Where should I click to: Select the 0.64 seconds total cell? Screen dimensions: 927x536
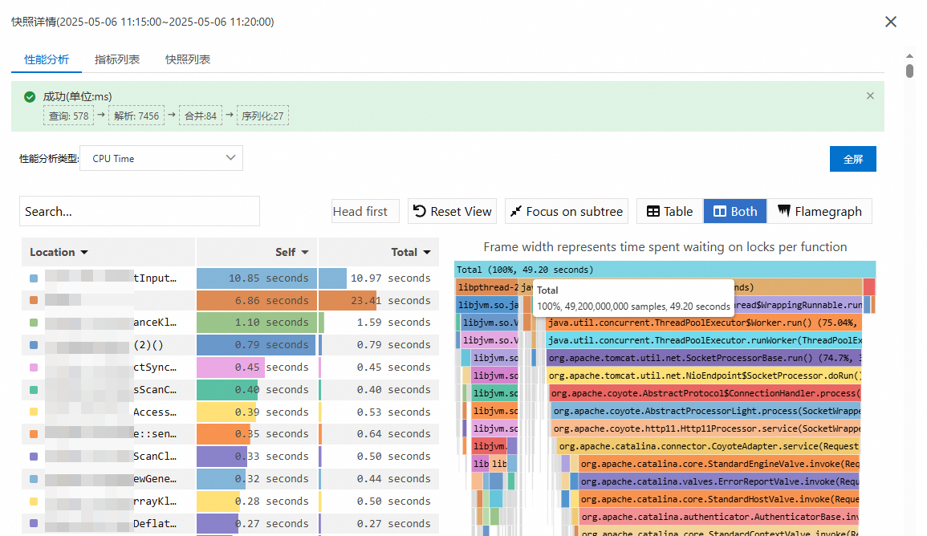click(x=379, y=434)
